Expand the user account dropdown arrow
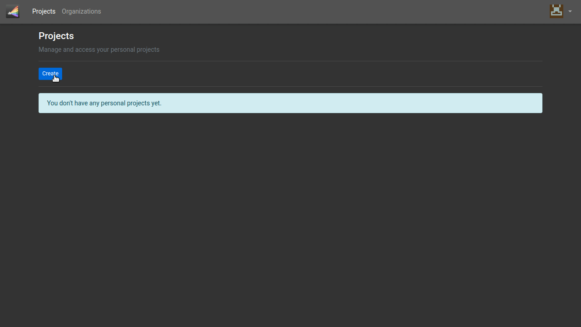The width and height of the screenshot is (581, 327). (570, 11)
